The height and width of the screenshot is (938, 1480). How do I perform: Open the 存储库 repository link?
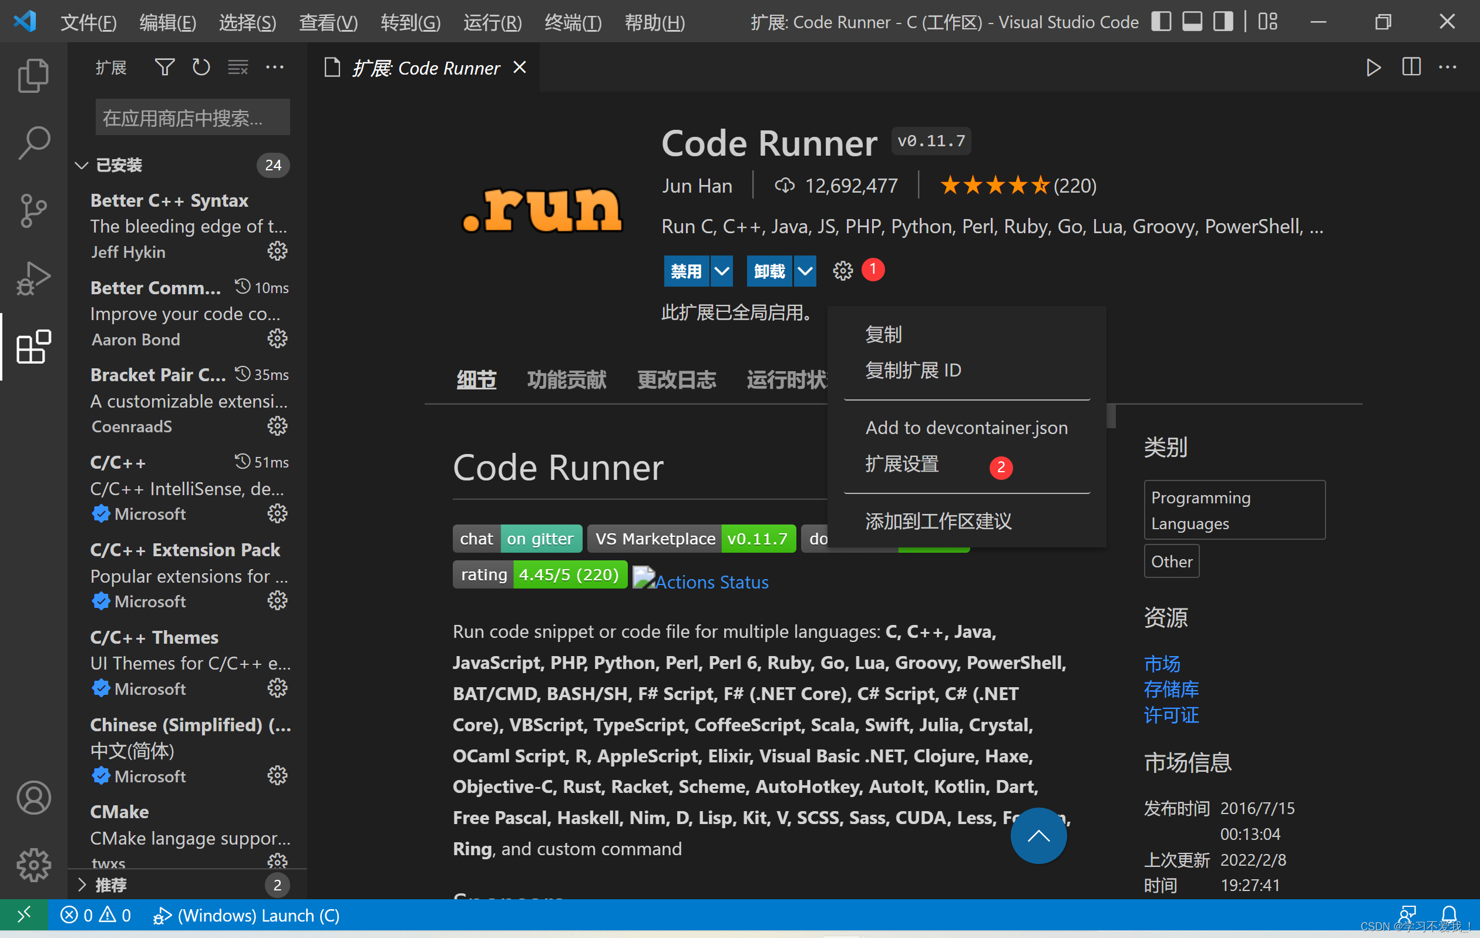click(1171, 689)
